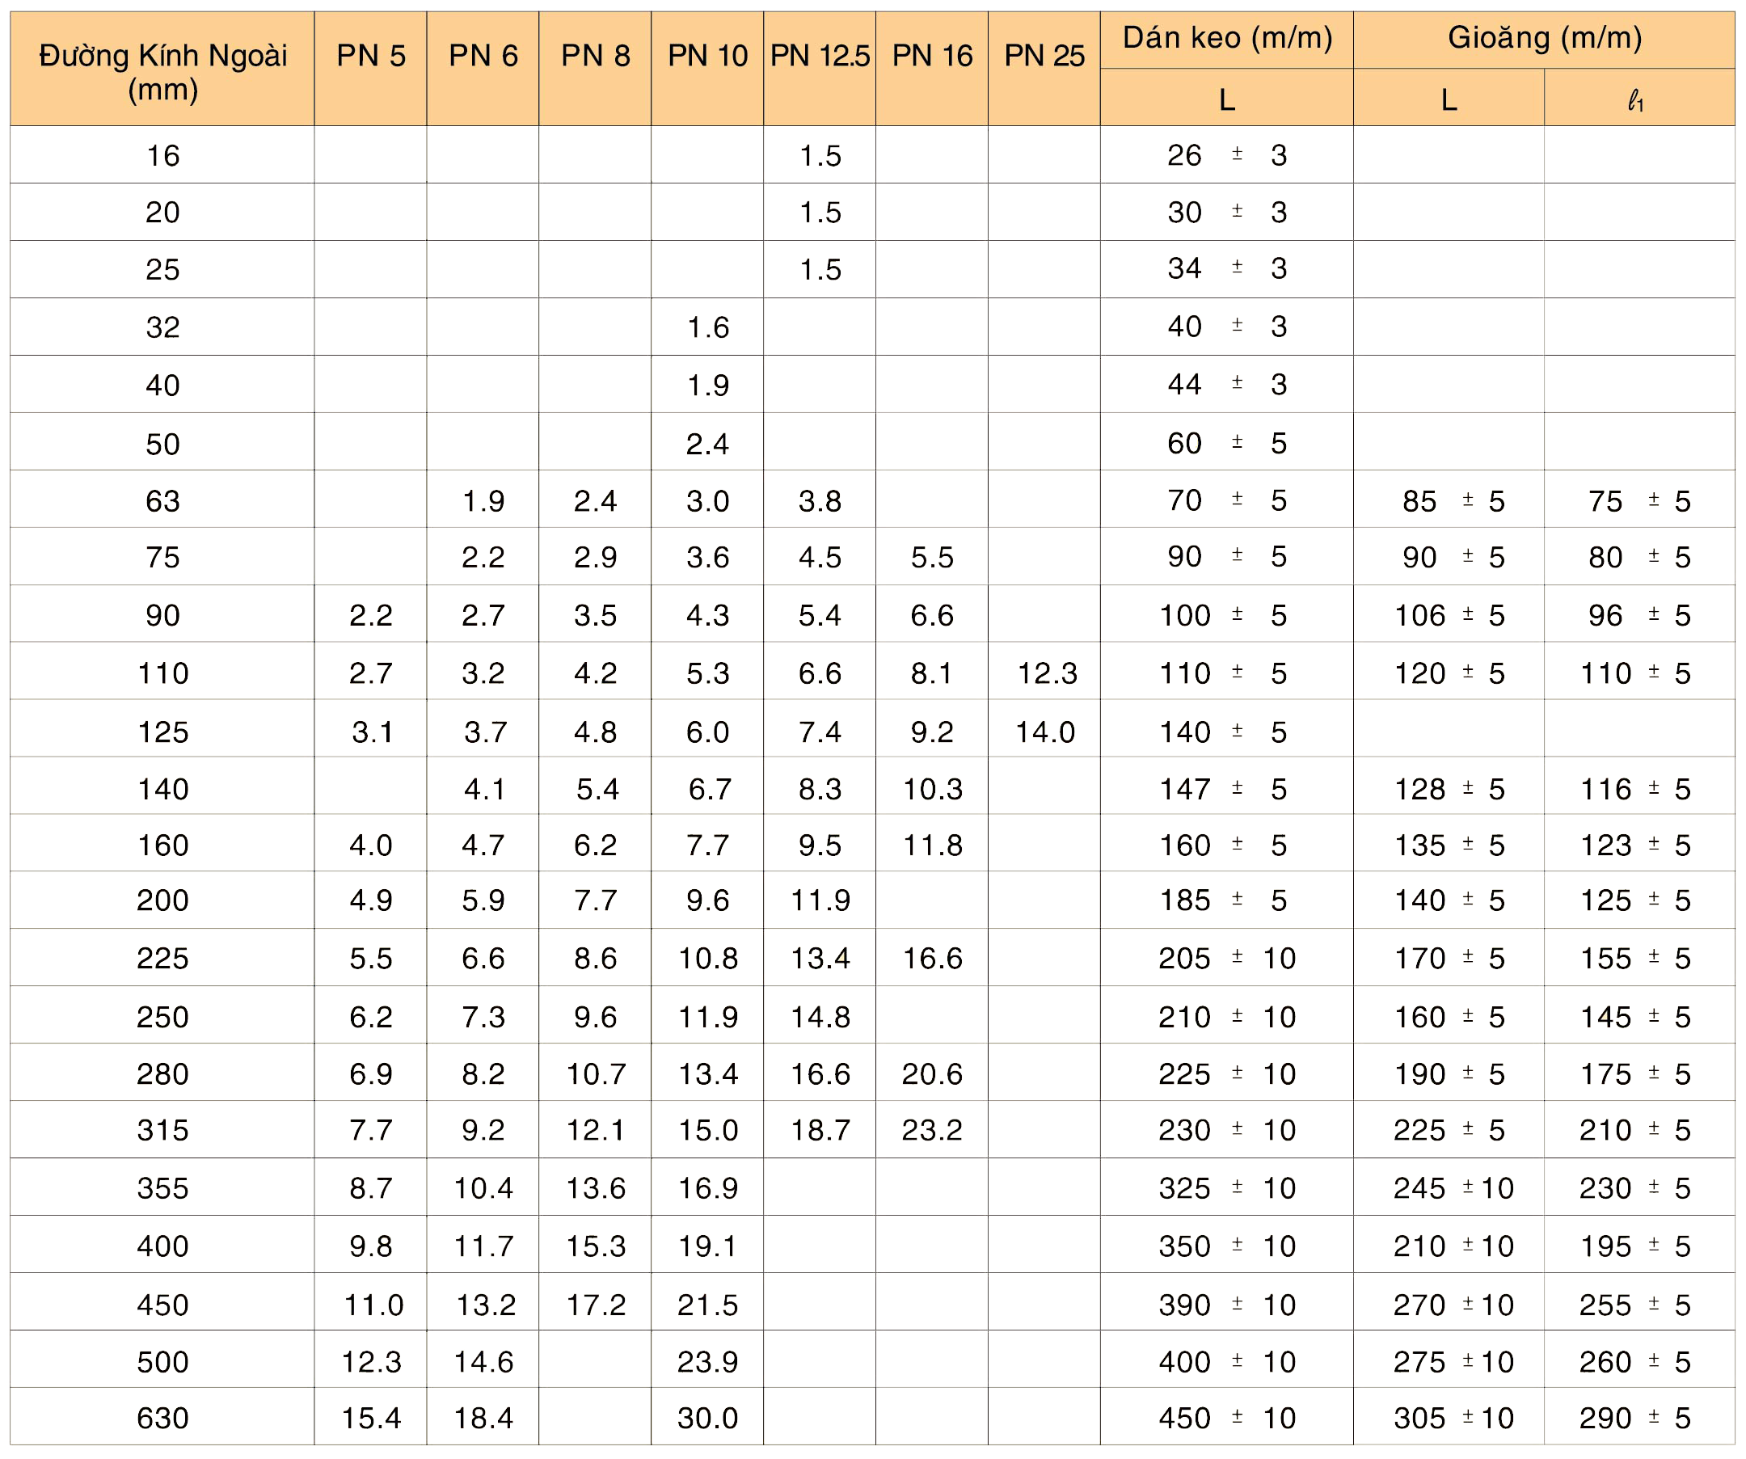Click the diameter 630 cell in last row
Viewport: 1746px width, 1459px height.
pos(163,1419)
